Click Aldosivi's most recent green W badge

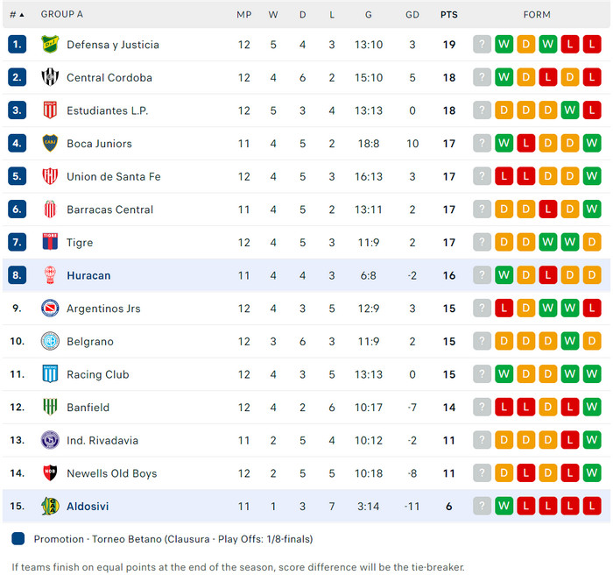[x=504, y=507]
